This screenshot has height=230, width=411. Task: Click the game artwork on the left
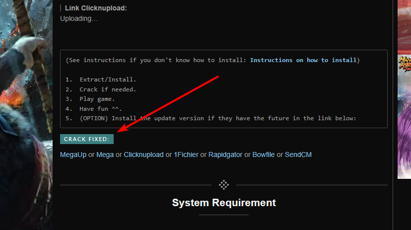26,114
